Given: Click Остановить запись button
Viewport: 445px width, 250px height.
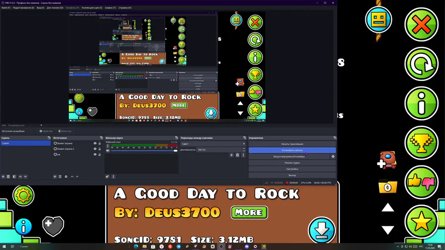Looking at the screenshot, I should point(292,150).
